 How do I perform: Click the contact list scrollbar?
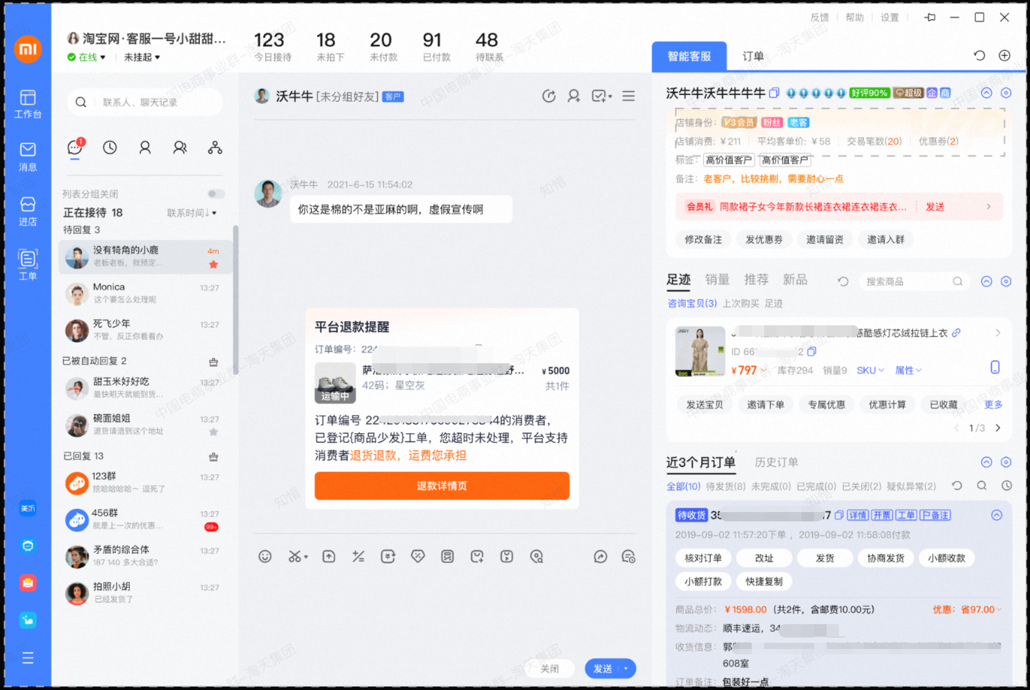235,300
